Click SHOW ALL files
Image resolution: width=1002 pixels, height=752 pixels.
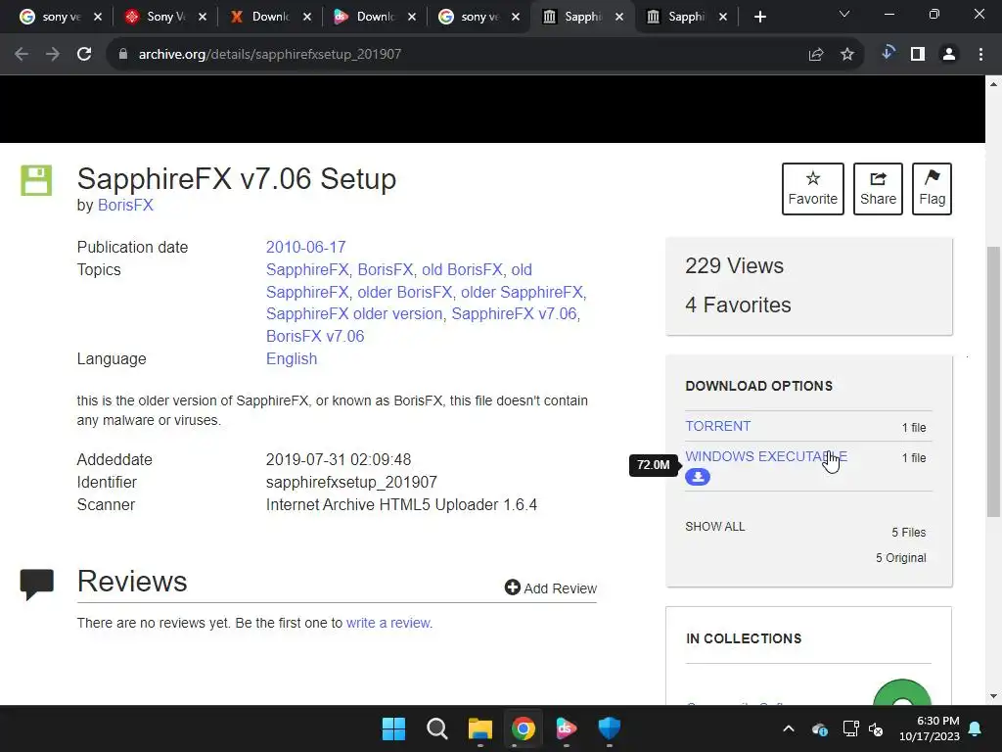coord(715,527)
